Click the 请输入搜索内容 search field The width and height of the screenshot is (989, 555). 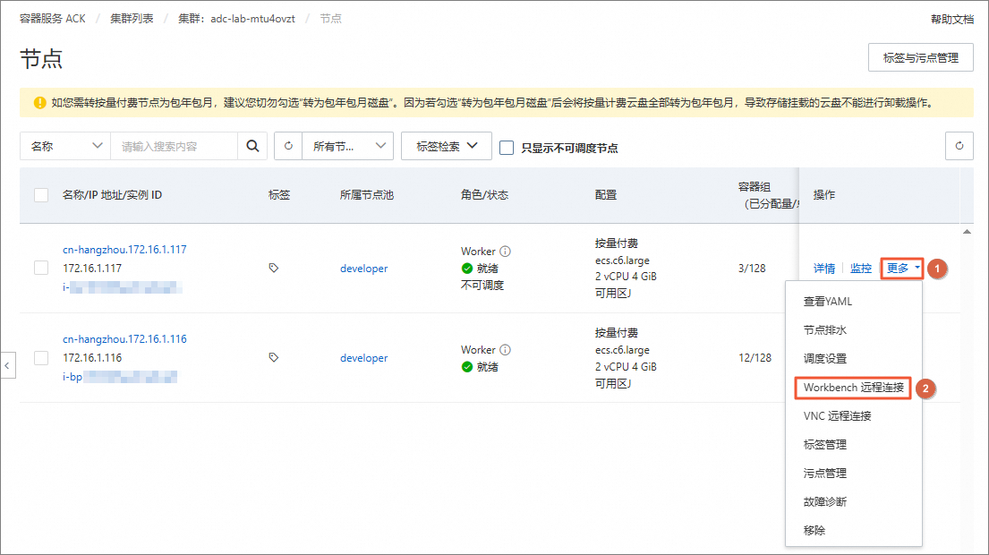point(175,146)
